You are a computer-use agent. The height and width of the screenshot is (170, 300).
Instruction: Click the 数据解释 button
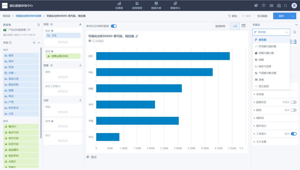[x=221, y=26]
